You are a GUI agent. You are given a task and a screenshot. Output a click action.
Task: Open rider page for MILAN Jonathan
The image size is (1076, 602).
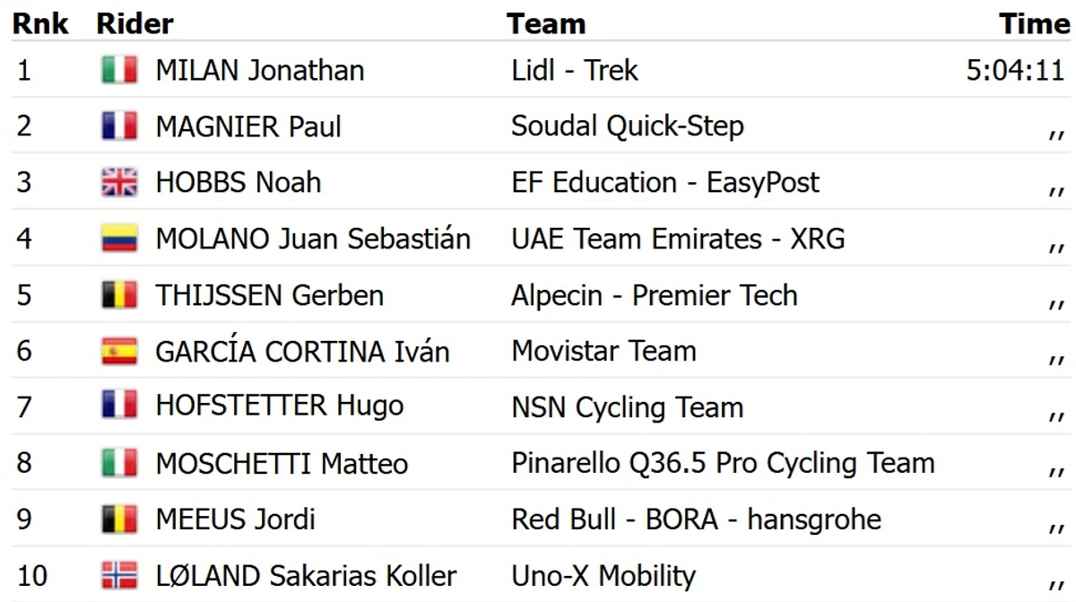[x=260, y=70]
